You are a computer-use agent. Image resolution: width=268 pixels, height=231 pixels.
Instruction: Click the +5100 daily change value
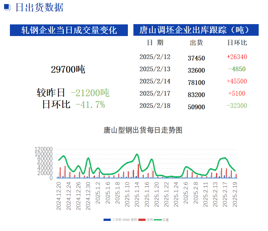(237, 94)
